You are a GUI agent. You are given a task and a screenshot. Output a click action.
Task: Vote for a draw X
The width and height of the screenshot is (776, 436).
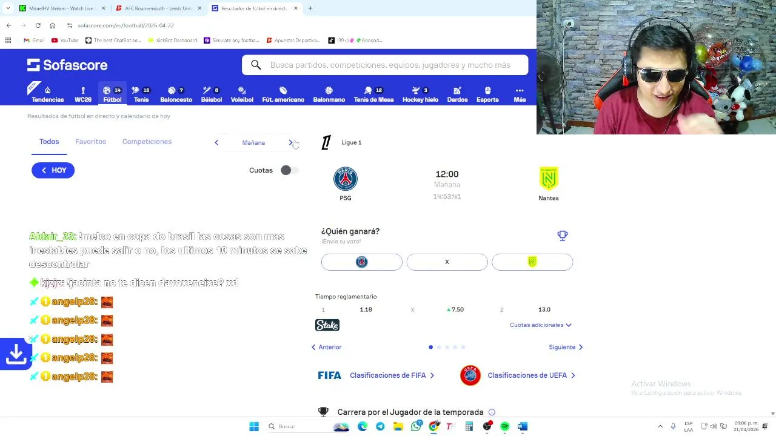click(447, 262)
